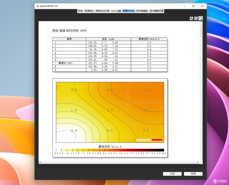The image size is (229, 185).
Task: Click the heading 色彩 亮度 的均匀性 100%
Action: click(70, 31)
